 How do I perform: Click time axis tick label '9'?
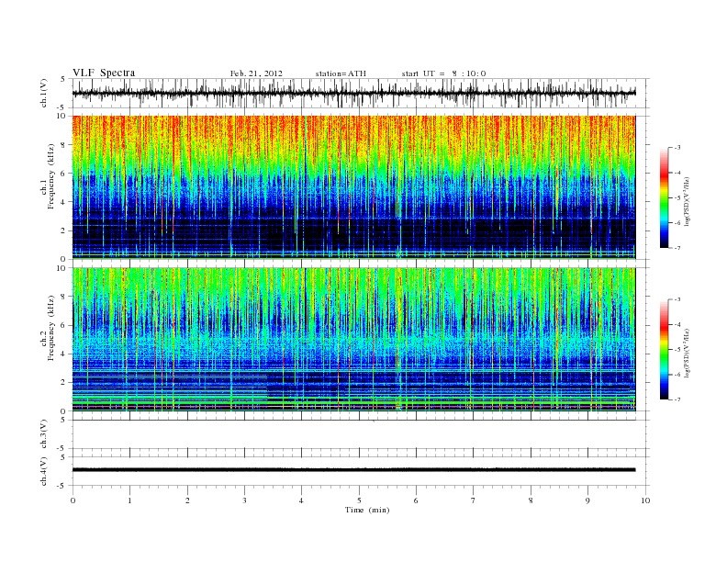[x=587, y=500]
